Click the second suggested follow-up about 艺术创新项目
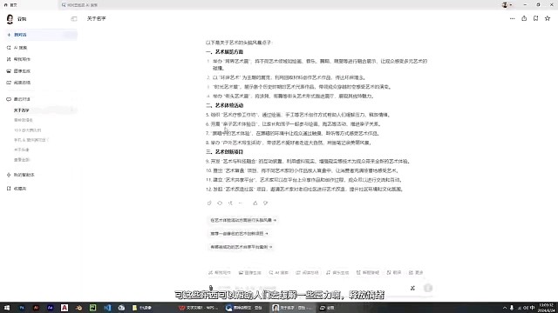 (x=239, y=234)
